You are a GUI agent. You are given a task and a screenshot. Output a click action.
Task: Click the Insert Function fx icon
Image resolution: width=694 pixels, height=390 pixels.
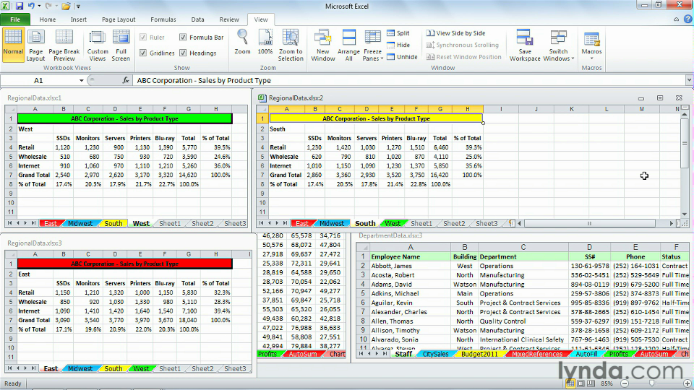[126, 80]
